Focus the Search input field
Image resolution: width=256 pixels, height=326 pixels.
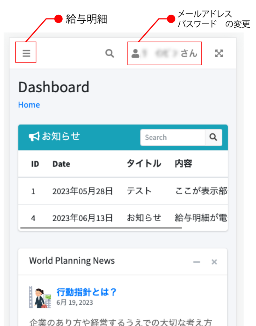(x=172, y=138)
